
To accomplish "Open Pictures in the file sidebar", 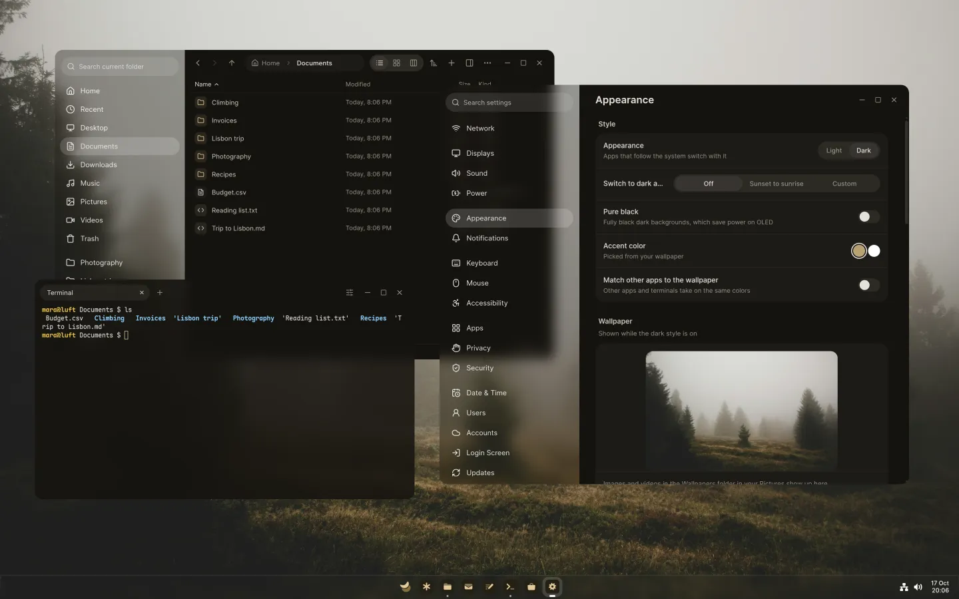I will [120, 202].
